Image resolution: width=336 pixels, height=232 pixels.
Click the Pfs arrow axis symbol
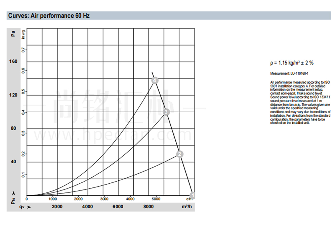coord(13,198)
